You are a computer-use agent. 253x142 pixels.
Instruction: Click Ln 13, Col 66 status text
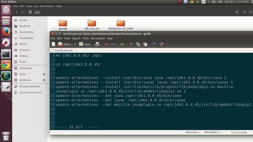point(239,133)
